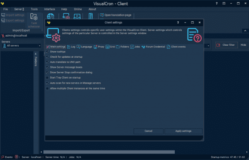Image resolution: width=249 pixels, height=160 pixels.
Task: Toggle Check for updates at startup
Action: point(47,57)
